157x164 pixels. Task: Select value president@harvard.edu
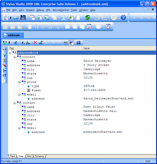click(103, 132)
